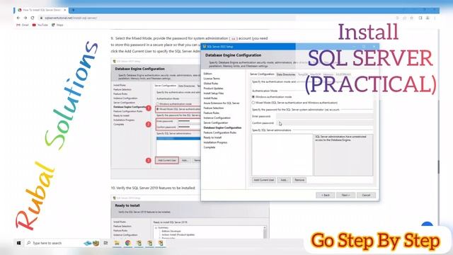Select Windows authentication mode radio button
The height and width of the screenshot is (255, 453).
tap(253, 97)
